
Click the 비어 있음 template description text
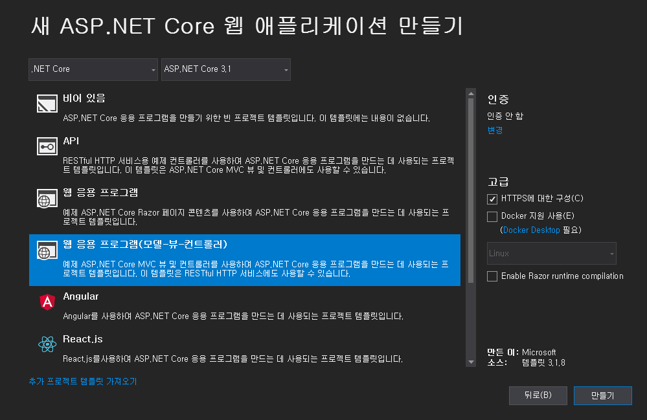coord(246,118)
